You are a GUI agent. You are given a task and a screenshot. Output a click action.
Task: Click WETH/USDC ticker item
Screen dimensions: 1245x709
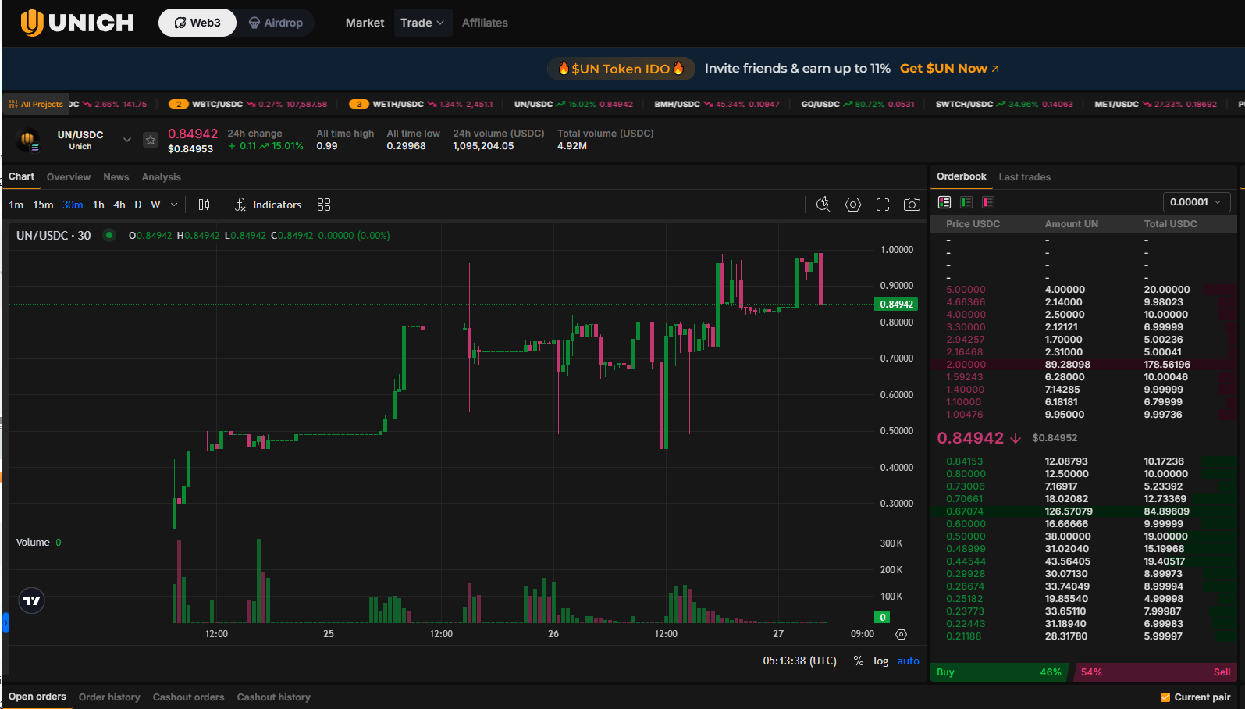[x=421, y=104]
